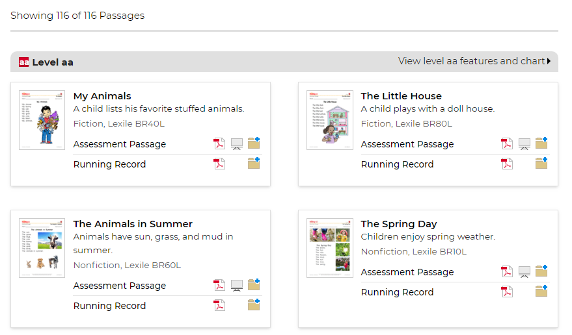Add The Little House Running Record to folder

tap(541, 163)
